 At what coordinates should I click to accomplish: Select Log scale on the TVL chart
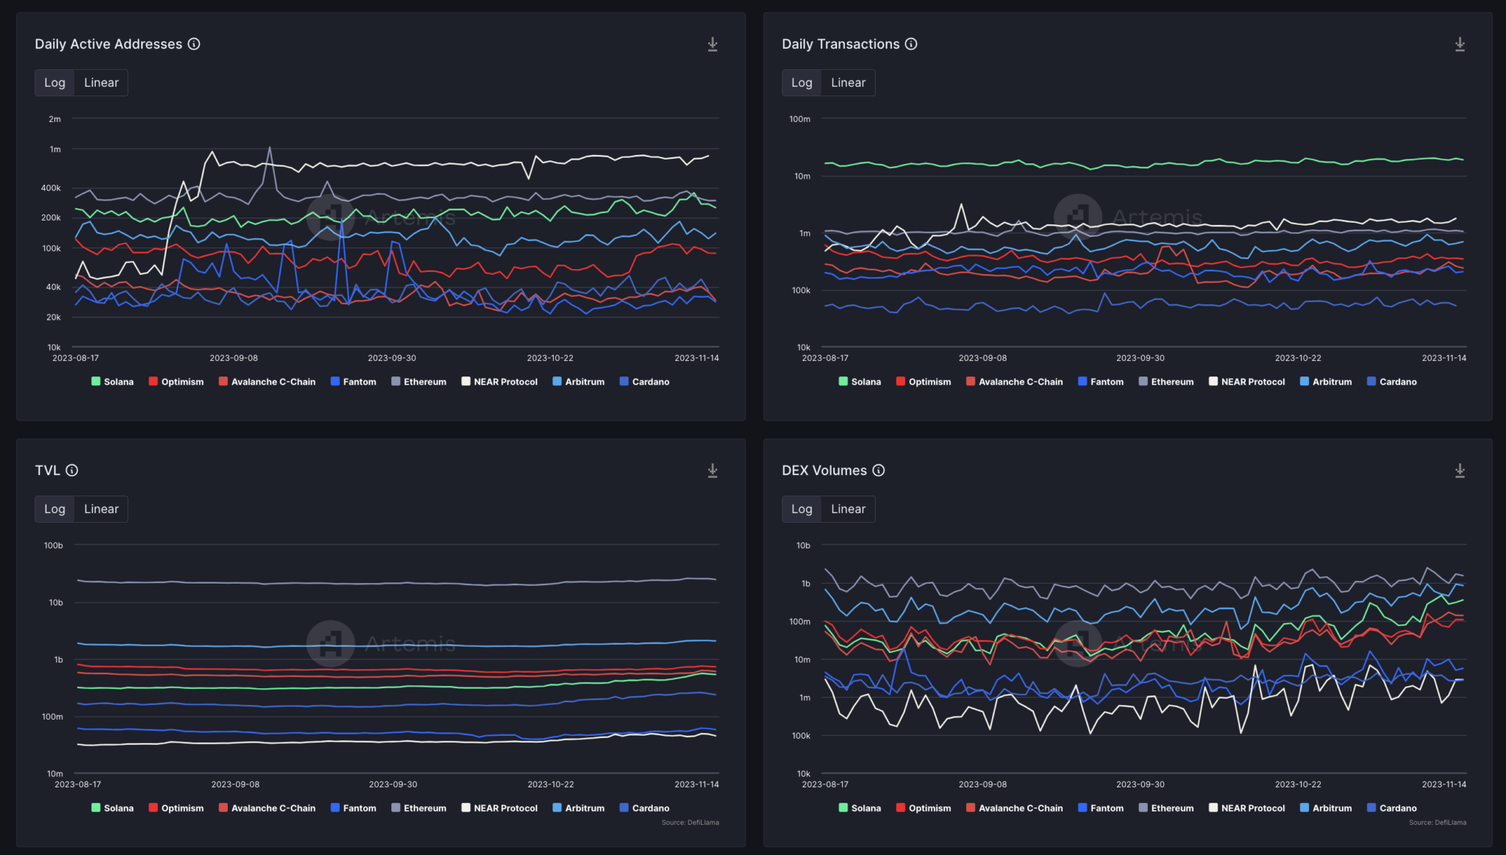(x=54, y=509)
